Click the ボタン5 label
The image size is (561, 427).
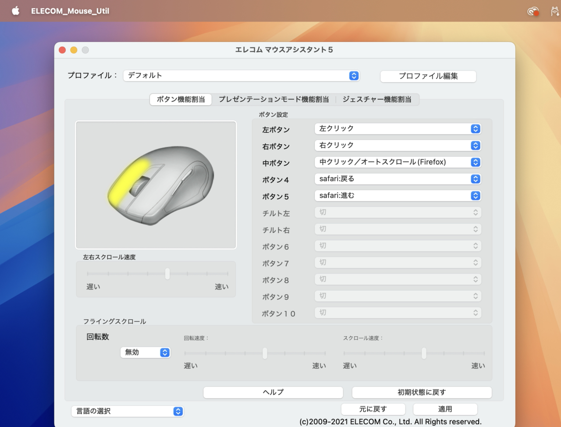coord(276,197)
